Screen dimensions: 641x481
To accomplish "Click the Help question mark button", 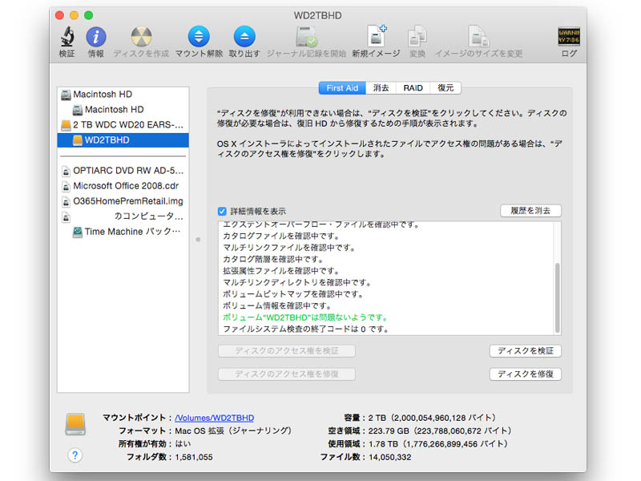I will click(75, 455).
